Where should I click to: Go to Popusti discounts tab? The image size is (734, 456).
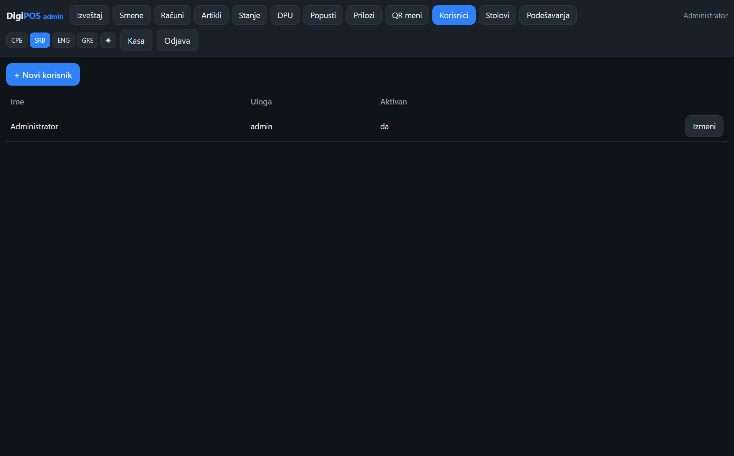coord(323,15)
